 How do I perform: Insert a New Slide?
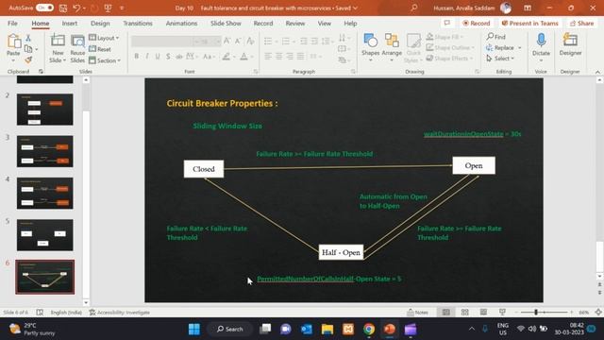pyautogui.click(x=58, y=48)
